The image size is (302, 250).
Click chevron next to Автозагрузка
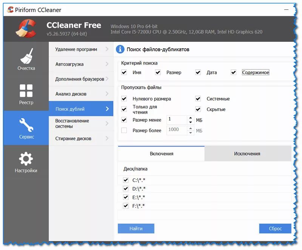point(107,64)
